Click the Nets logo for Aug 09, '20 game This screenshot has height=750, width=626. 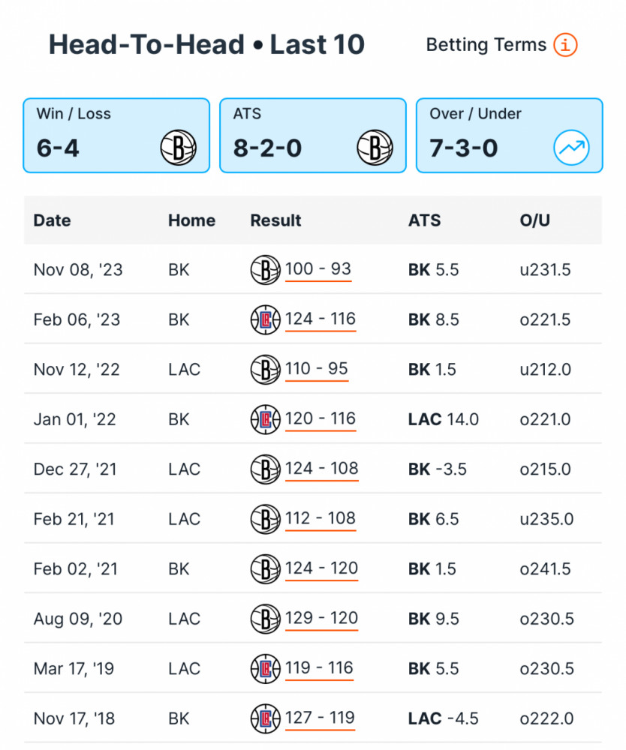265,619
